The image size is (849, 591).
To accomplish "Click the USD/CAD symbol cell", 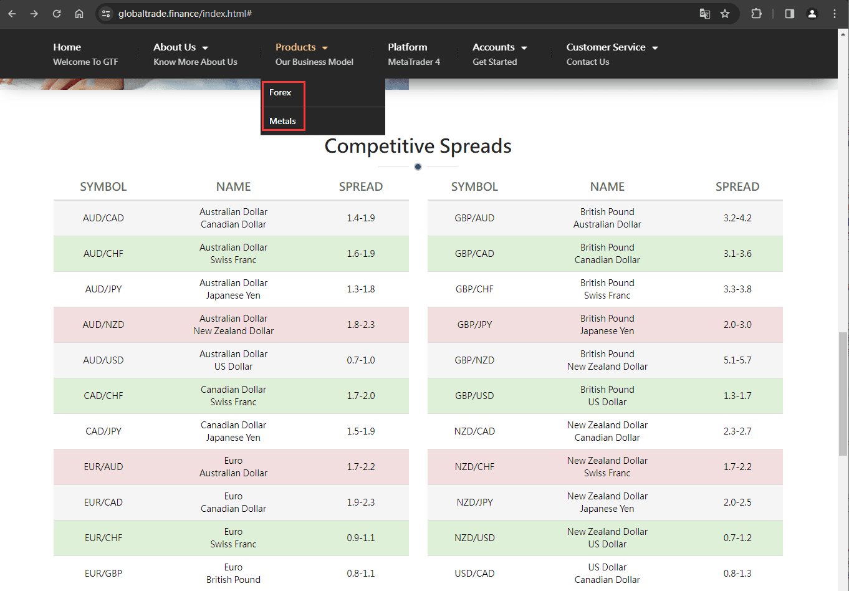I will pyautogui.click(x=474, y=574).
